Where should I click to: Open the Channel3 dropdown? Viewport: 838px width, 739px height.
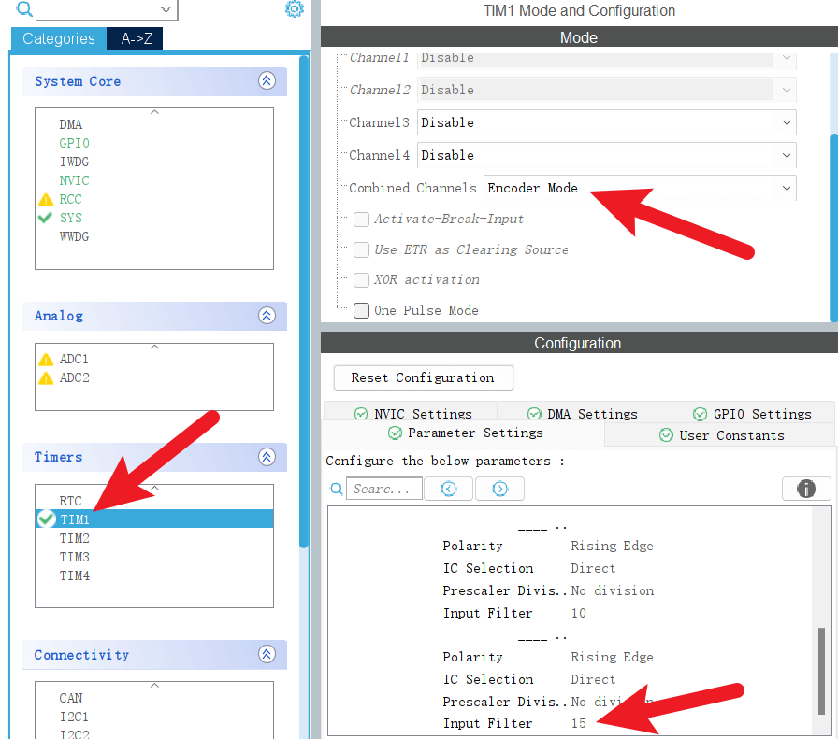coord(606,122)
